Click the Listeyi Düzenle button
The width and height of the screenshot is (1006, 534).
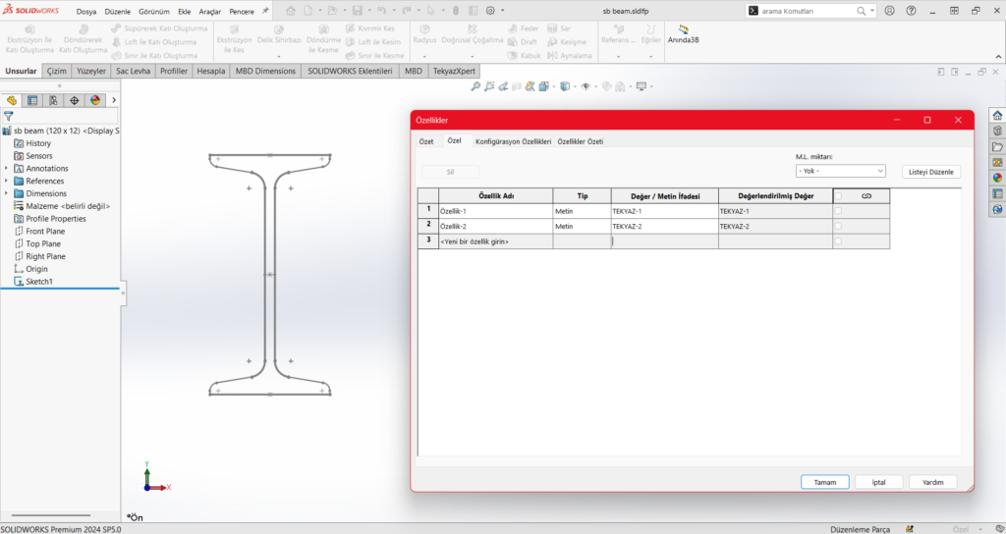[931, 172]
